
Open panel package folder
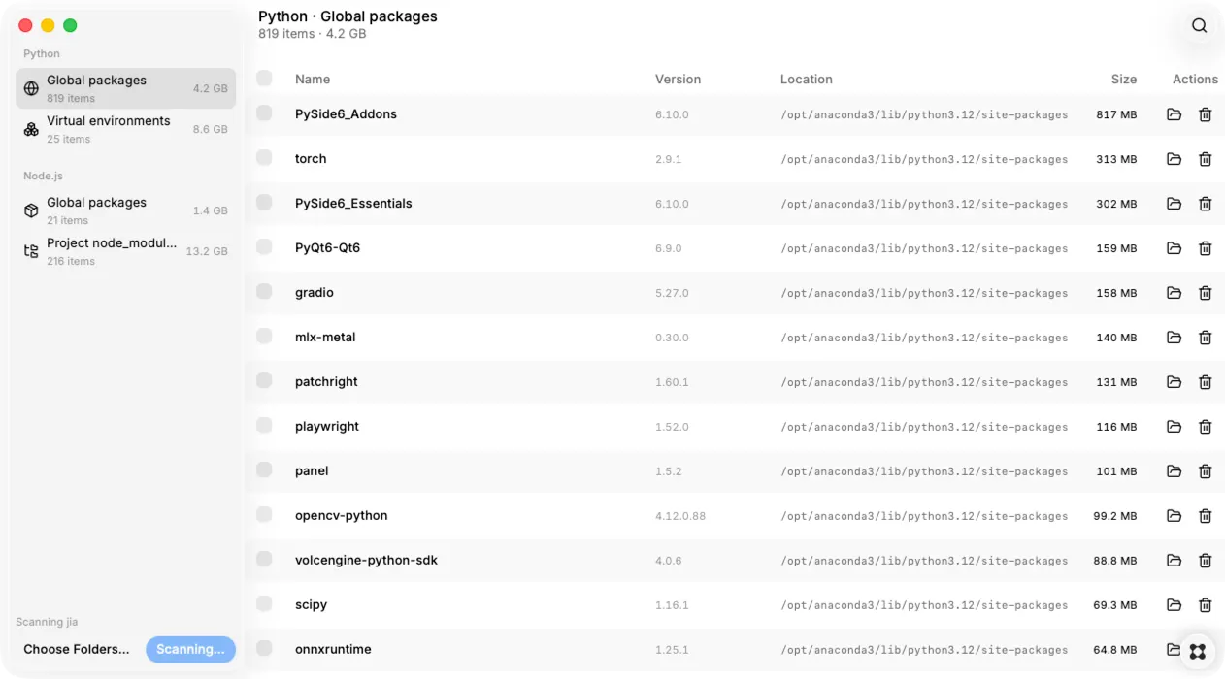coord(1174,471)
